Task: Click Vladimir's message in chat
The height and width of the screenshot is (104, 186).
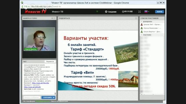Action: [38, 72]
